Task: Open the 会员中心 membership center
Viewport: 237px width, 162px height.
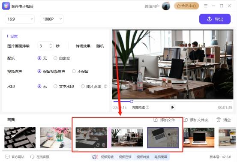Action: [x=186, y=6]
